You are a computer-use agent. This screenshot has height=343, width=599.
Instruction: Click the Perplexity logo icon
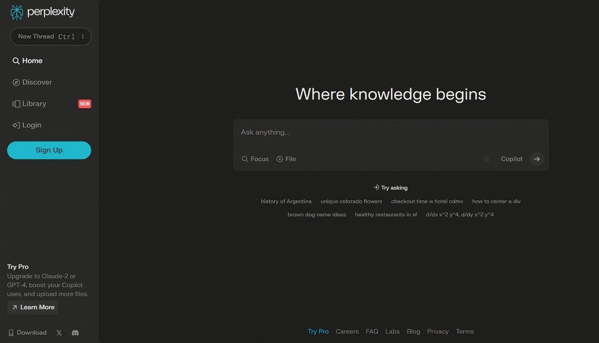(16, 12)
